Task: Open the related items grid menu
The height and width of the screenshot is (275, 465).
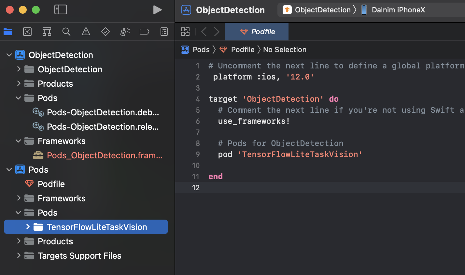Action: [185, 32]
